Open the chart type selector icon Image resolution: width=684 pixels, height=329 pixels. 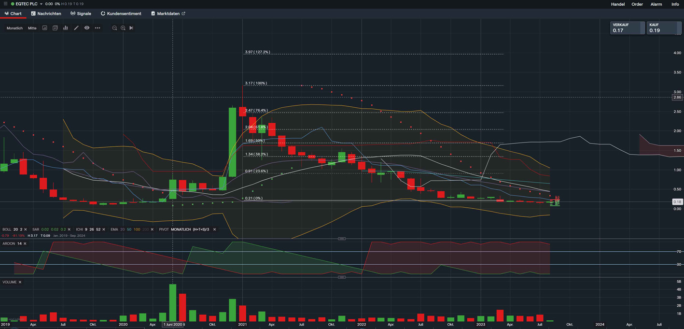pos(55,28)
